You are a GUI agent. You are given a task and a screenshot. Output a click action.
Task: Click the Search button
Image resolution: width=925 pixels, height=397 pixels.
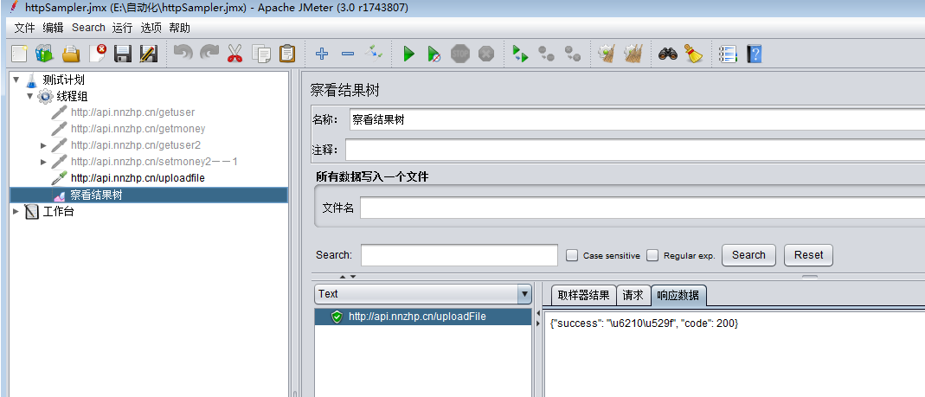point(748,255)
